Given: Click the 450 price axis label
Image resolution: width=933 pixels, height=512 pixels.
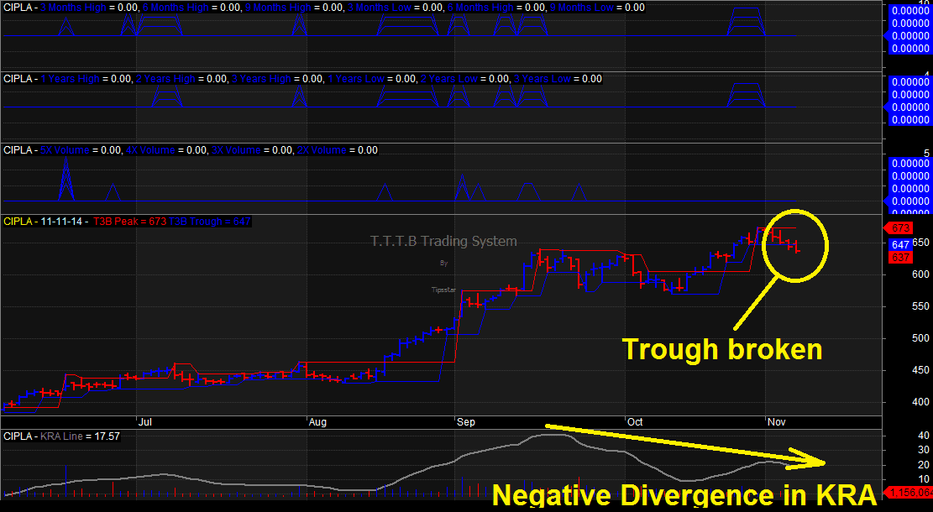Looking at the screenshot, I should pyautogui.click(x=920, y=370).
